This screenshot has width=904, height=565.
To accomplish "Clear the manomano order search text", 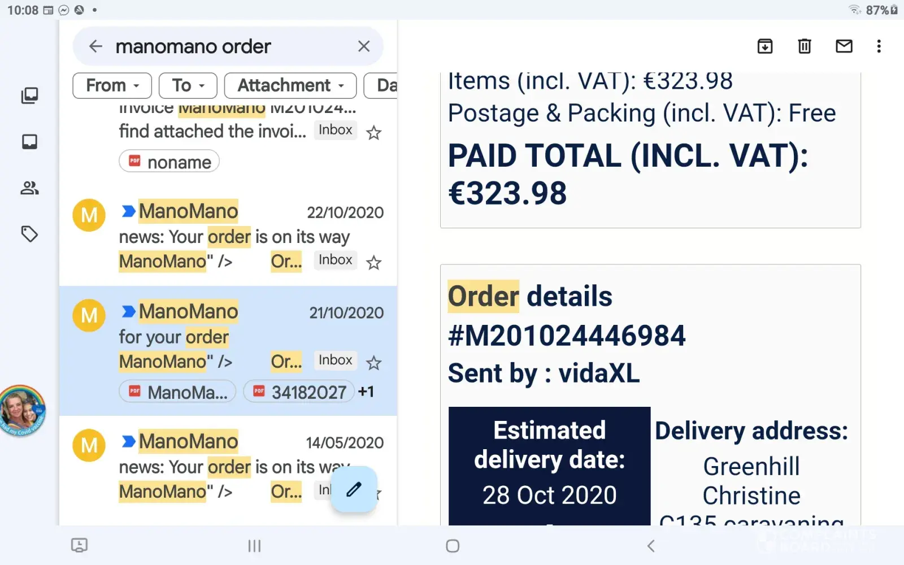I will 364,46.
